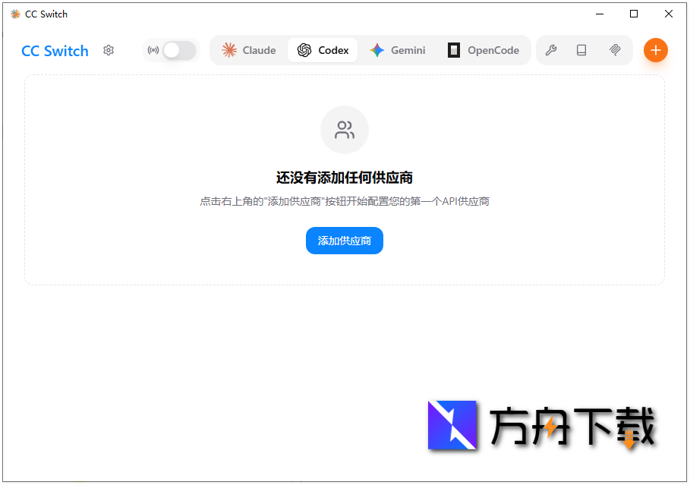This screenshot has height=485, width=690.
Task: Click the OpenCode square icon
Action: pyautogui.click(x=454, y=50)
